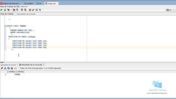Click the Explain Plan icon
This screenshot has width=176, height=99.
8,10
